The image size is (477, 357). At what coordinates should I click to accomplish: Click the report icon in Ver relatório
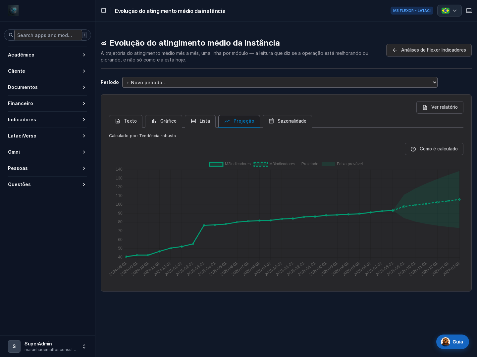coord(425,107)
